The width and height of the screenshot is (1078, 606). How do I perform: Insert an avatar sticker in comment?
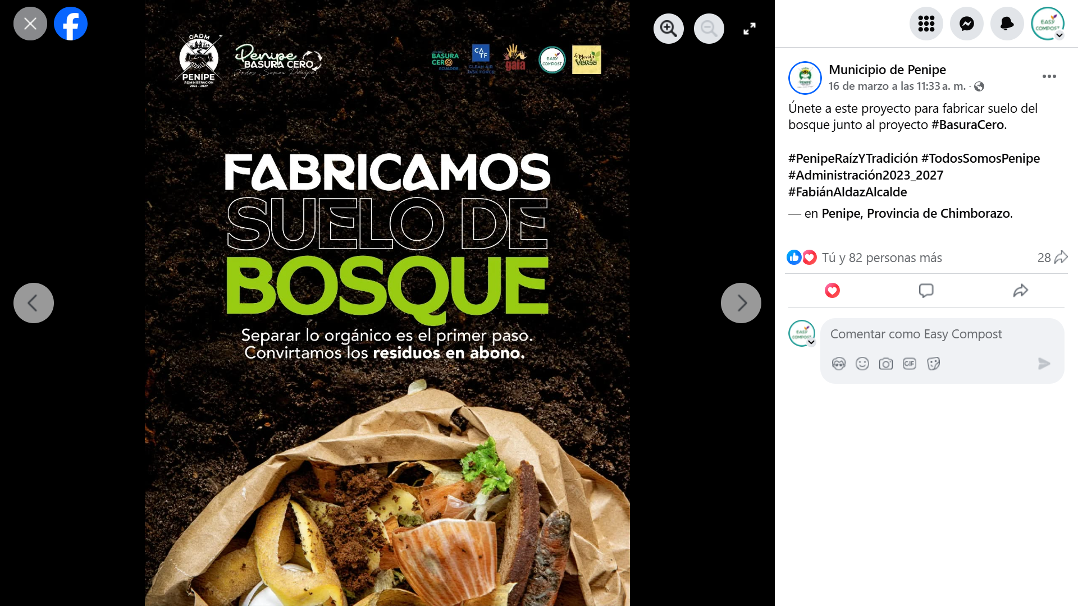coord(839,364)
